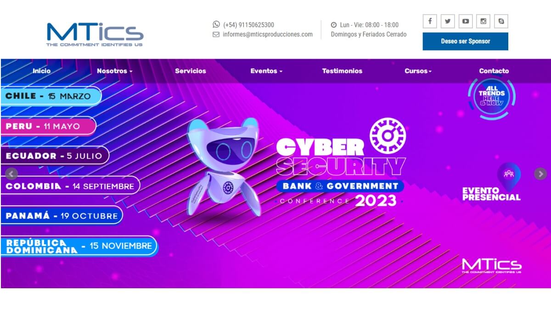Click the Deseo ser Sponsor button

tap(465, 41)
